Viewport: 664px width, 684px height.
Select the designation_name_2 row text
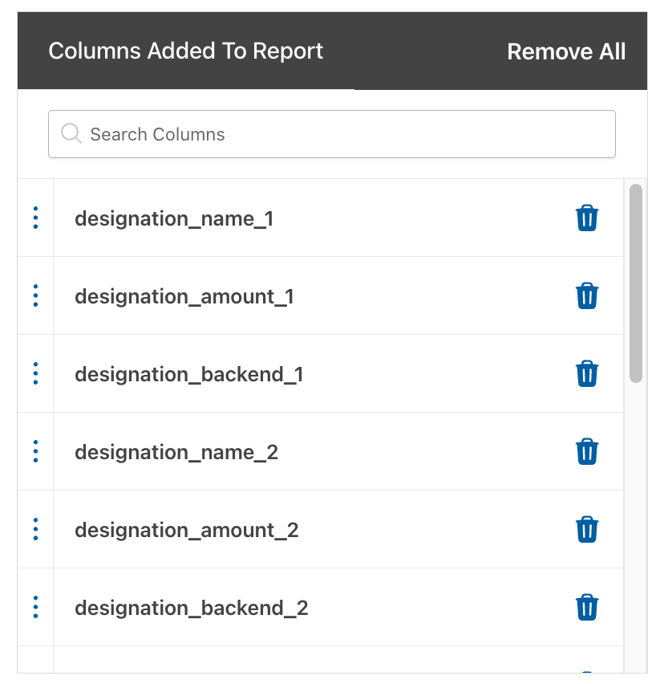click(176, 452)
